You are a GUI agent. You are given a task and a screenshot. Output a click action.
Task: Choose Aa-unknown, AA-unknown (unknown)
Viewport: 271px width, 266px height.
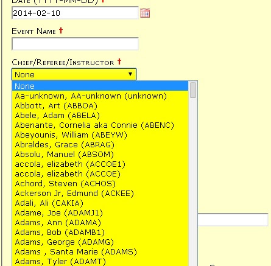(100, 96)
